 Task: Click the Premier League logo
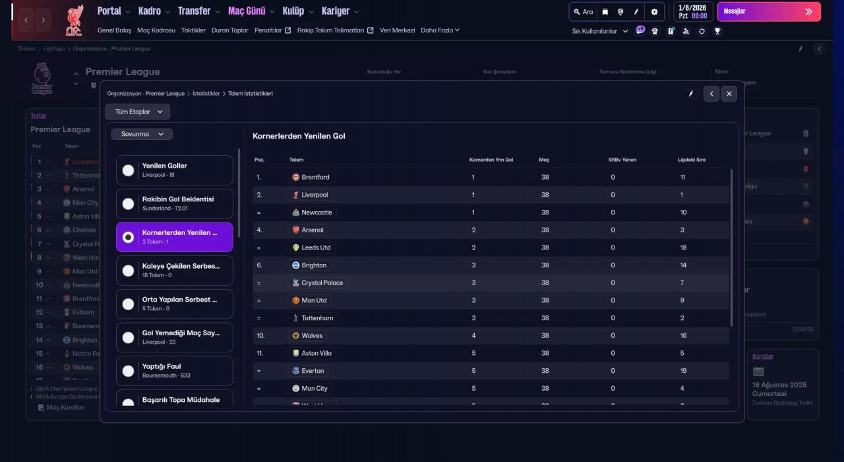(x=42, y=79)
